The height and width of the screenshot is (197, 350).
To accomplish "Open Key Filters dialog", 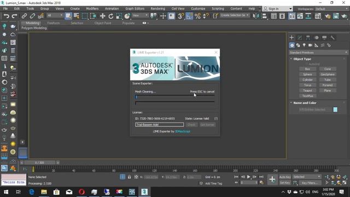I will click(x=310, y=183).
